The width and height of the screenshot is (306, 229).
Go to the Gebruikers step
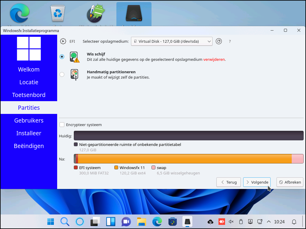pyautogui.click(x=29, y=120)
